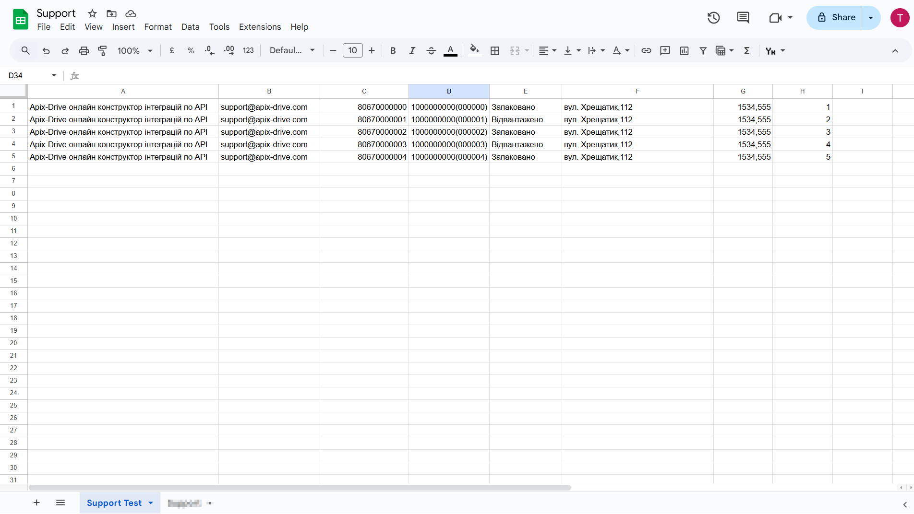The width and height of the screenshot is (914, 514).
Task: Check the cloud document status icon
Action: coord(131,13)
